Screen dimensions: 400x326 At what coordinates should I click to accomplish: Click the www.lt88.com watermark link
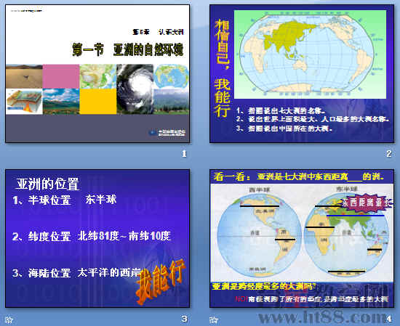point(322,317)
